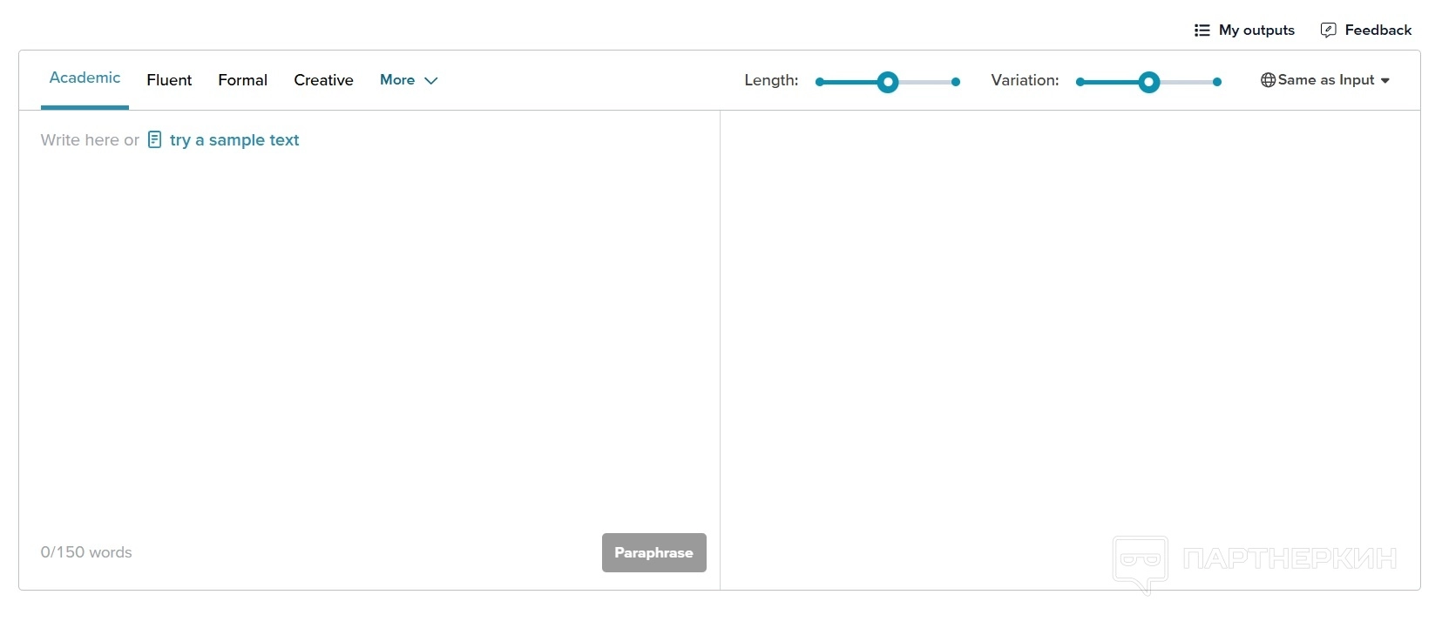Open the Same as Input language dropdown
Image resolution: width=1442 pixels, height=642 pixels.
coord(1325,80)
